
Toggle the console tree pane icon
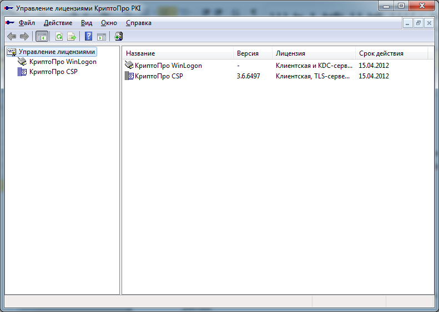pos(42,37)
